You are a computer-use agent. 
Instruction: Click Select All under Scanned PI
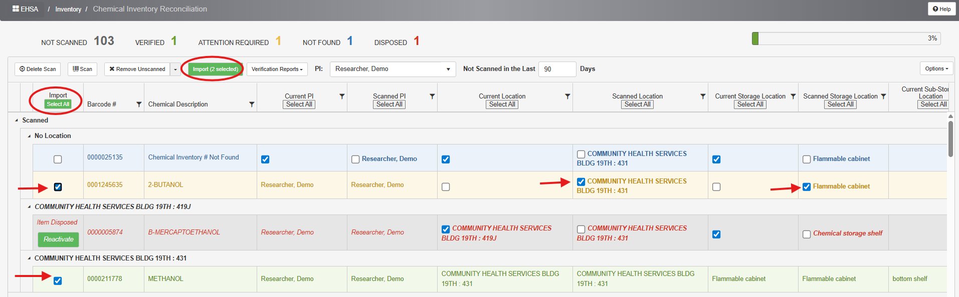pos(390,104)
